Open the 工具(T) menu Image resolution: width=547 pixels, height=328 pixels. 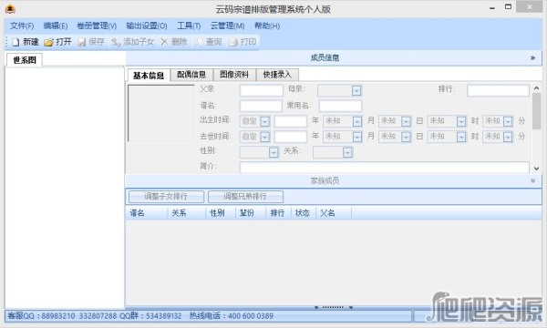pos(189,26)
